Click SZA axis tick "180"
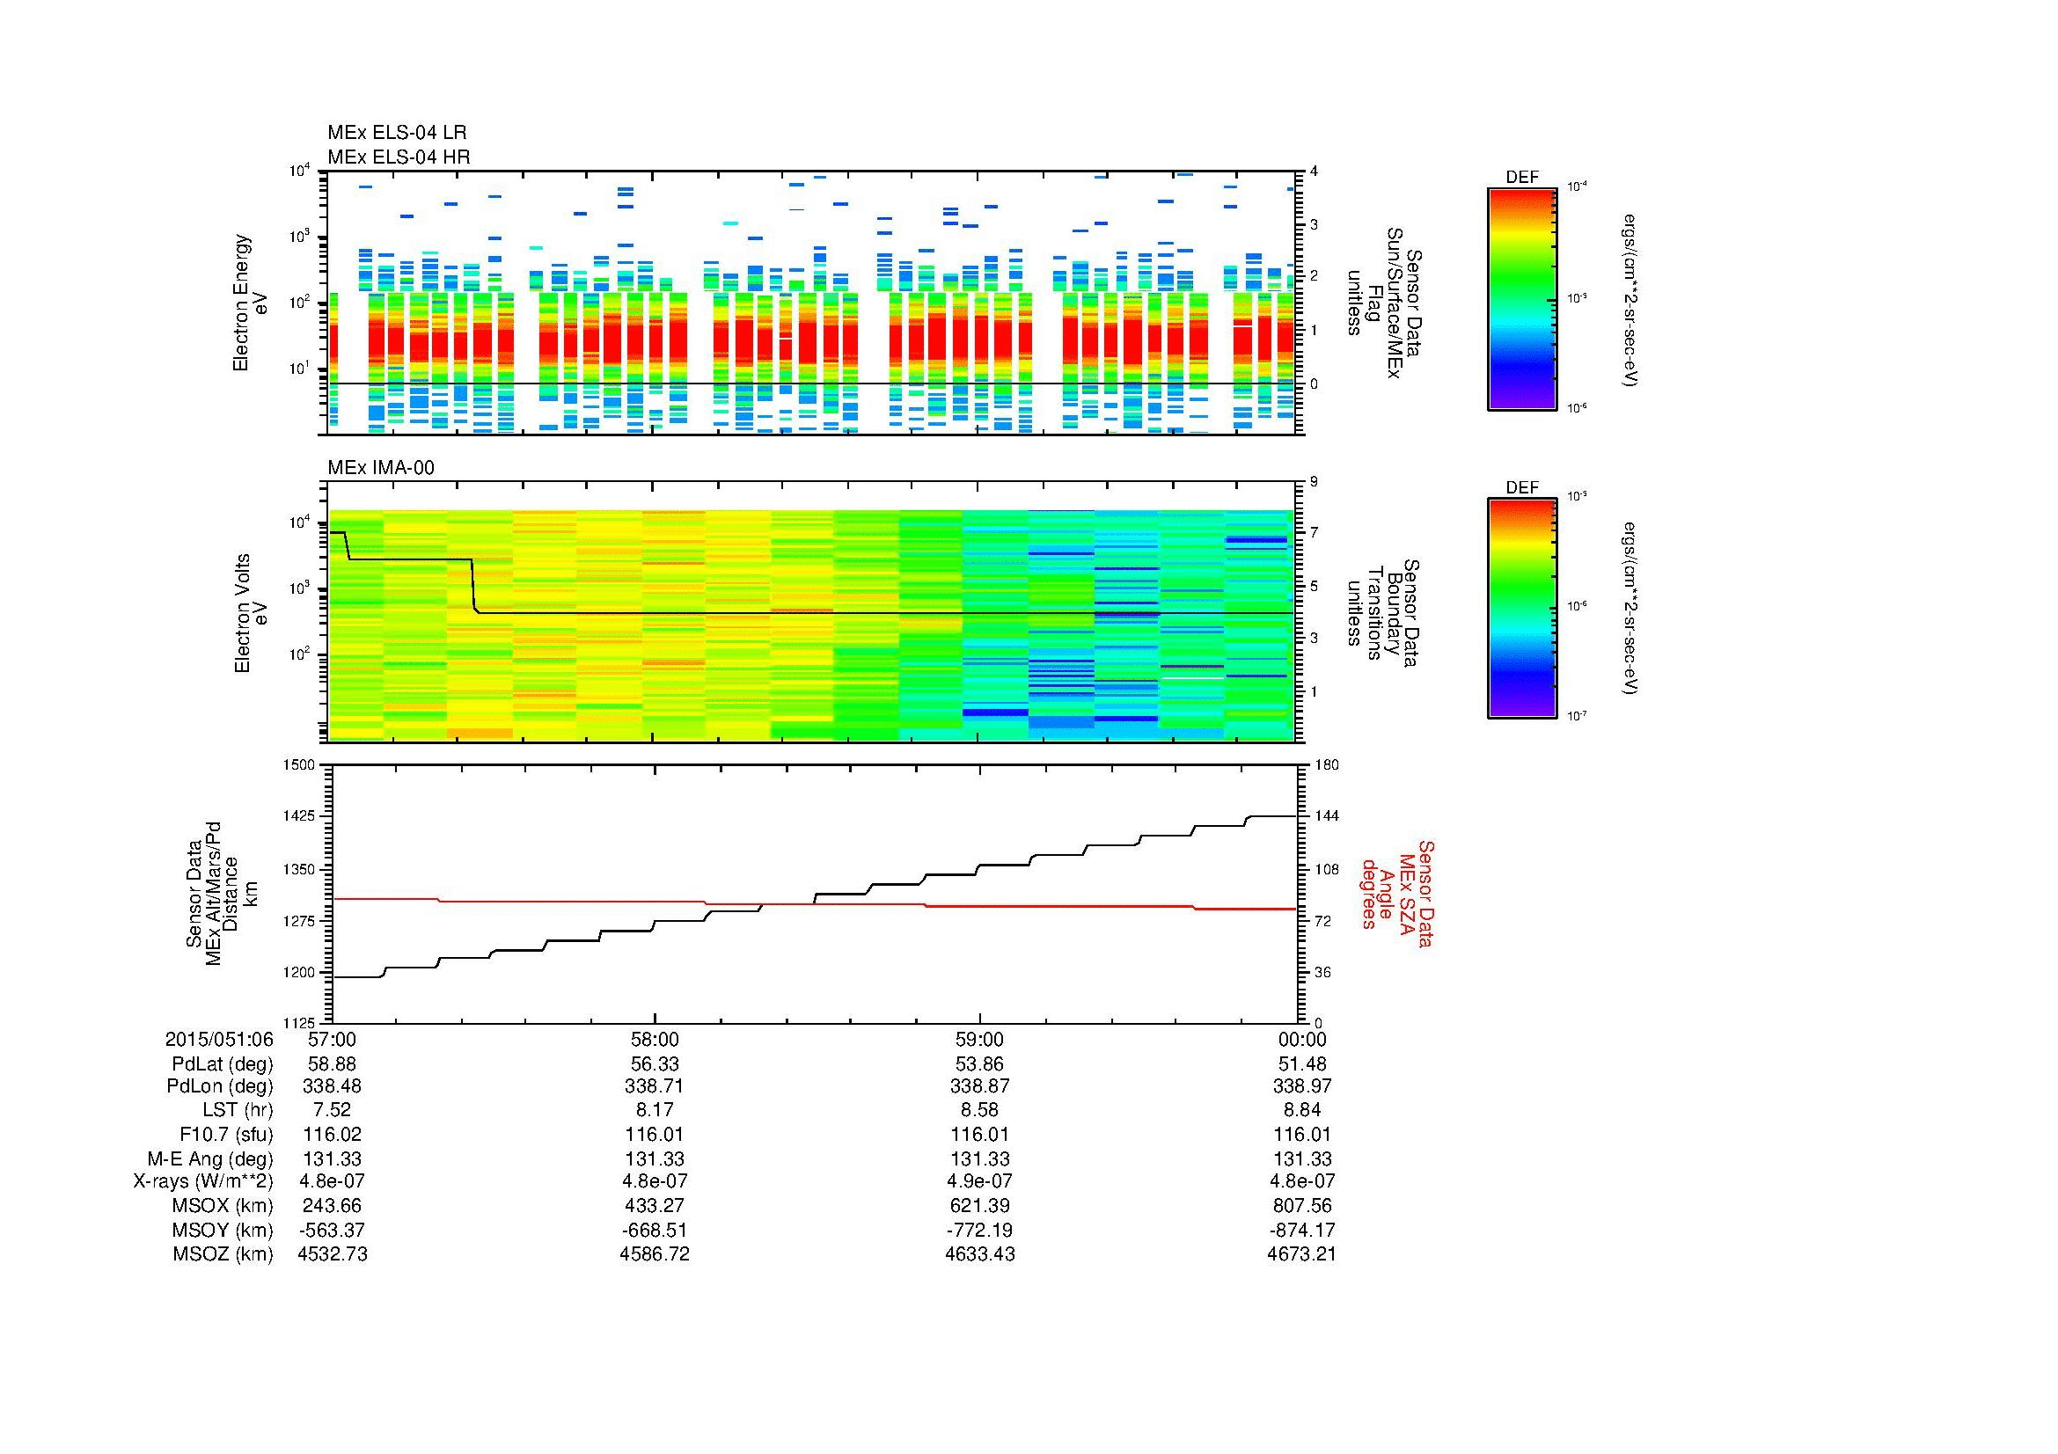Screen dimensions: 2058x1454 tap(1327, 764)
